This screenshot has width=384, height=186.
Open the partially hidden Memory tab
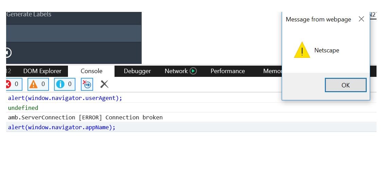click(x=272, y=71)
